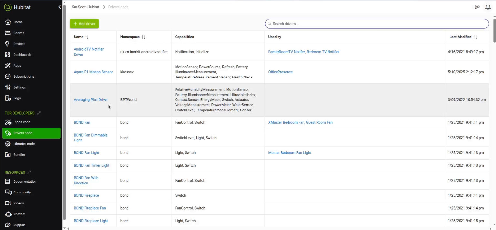Collapse the For Developers section
The height and width of the screenshot is (230, 496).
click(x=39, y=113)
